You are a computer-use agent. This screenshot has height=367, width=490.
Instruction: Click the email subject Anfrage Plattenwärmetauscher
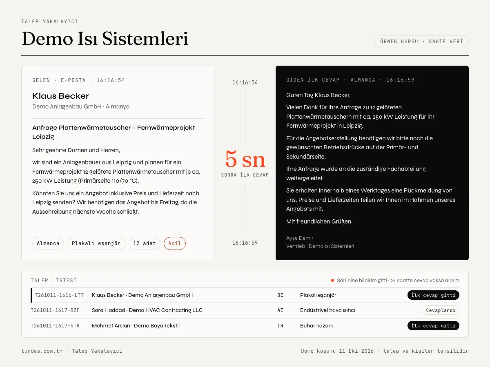pyautogui.click(x=114, y=132)
